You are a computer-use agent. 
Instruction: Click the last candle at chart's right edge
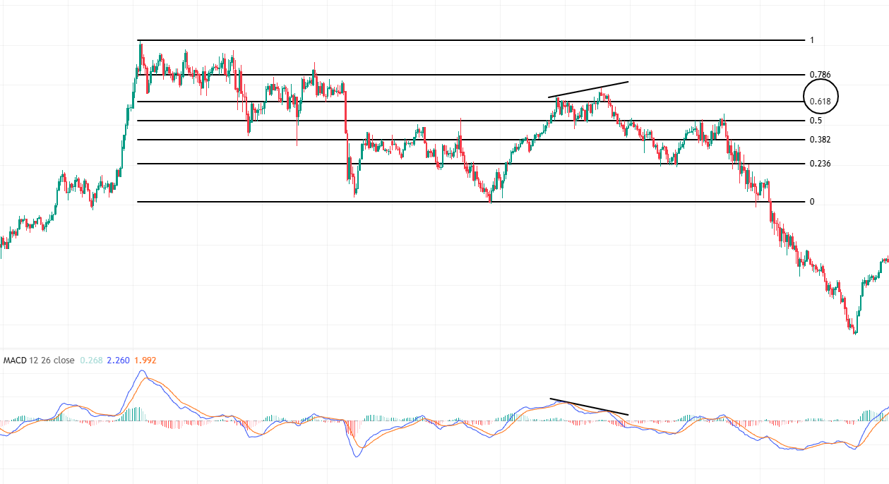click(x=886, y=260)
